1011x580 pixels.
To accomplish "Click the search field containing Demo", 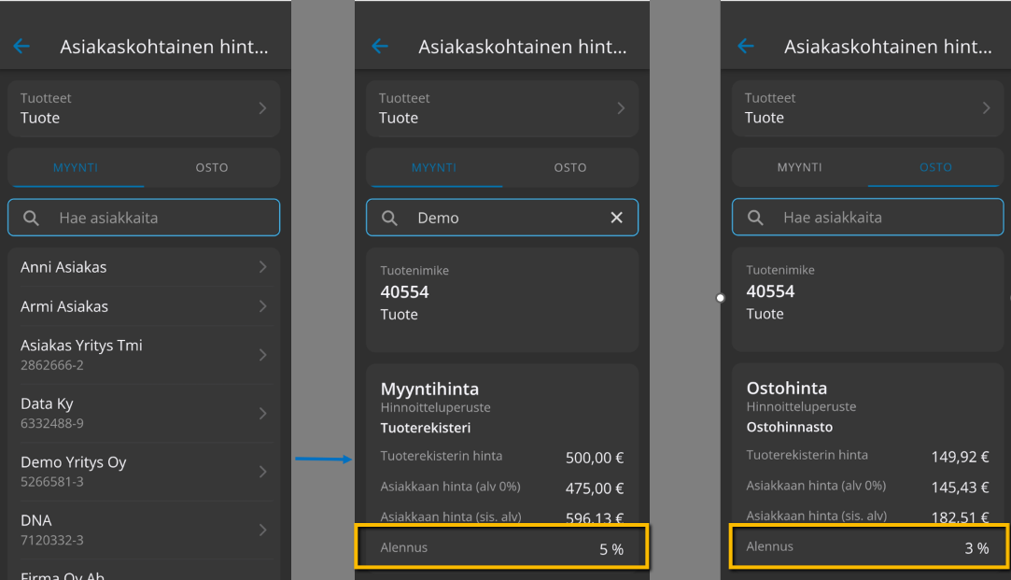I will (502, 218).
